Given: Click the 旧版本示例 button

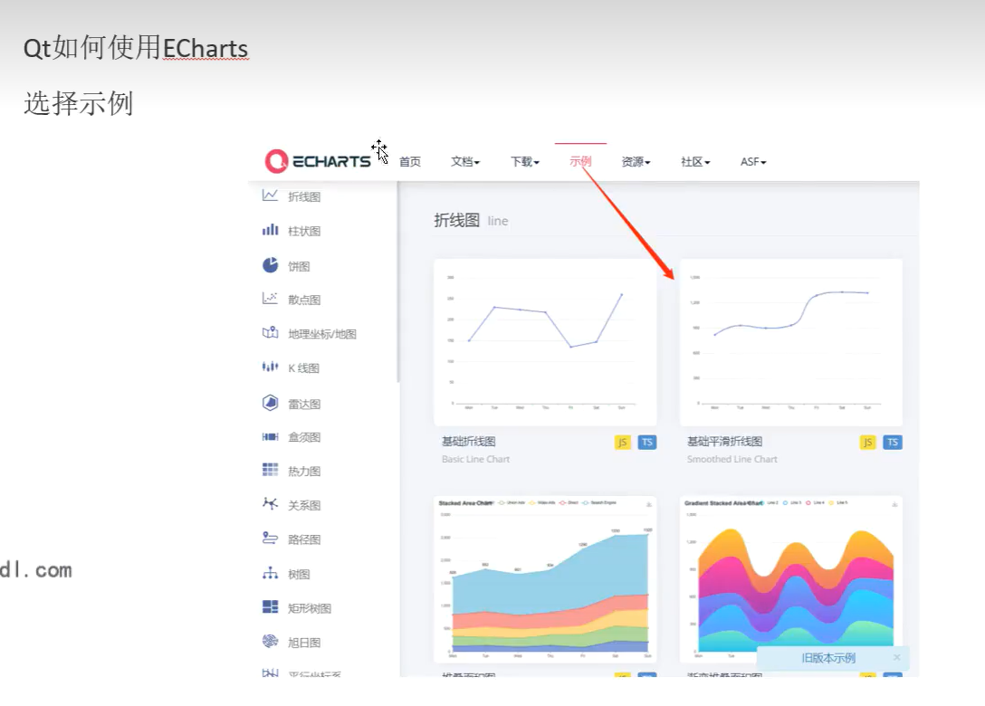Looking at the screenshot, I should click(828, 658).
